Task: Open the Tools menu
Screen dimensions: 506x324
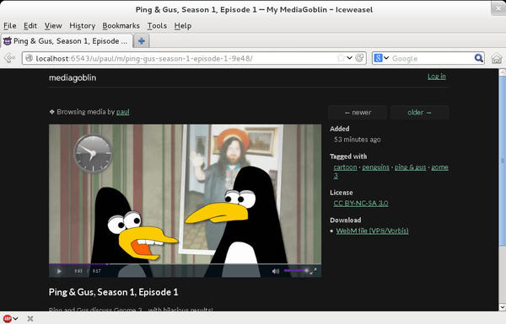Action: (x=157, y=25)
